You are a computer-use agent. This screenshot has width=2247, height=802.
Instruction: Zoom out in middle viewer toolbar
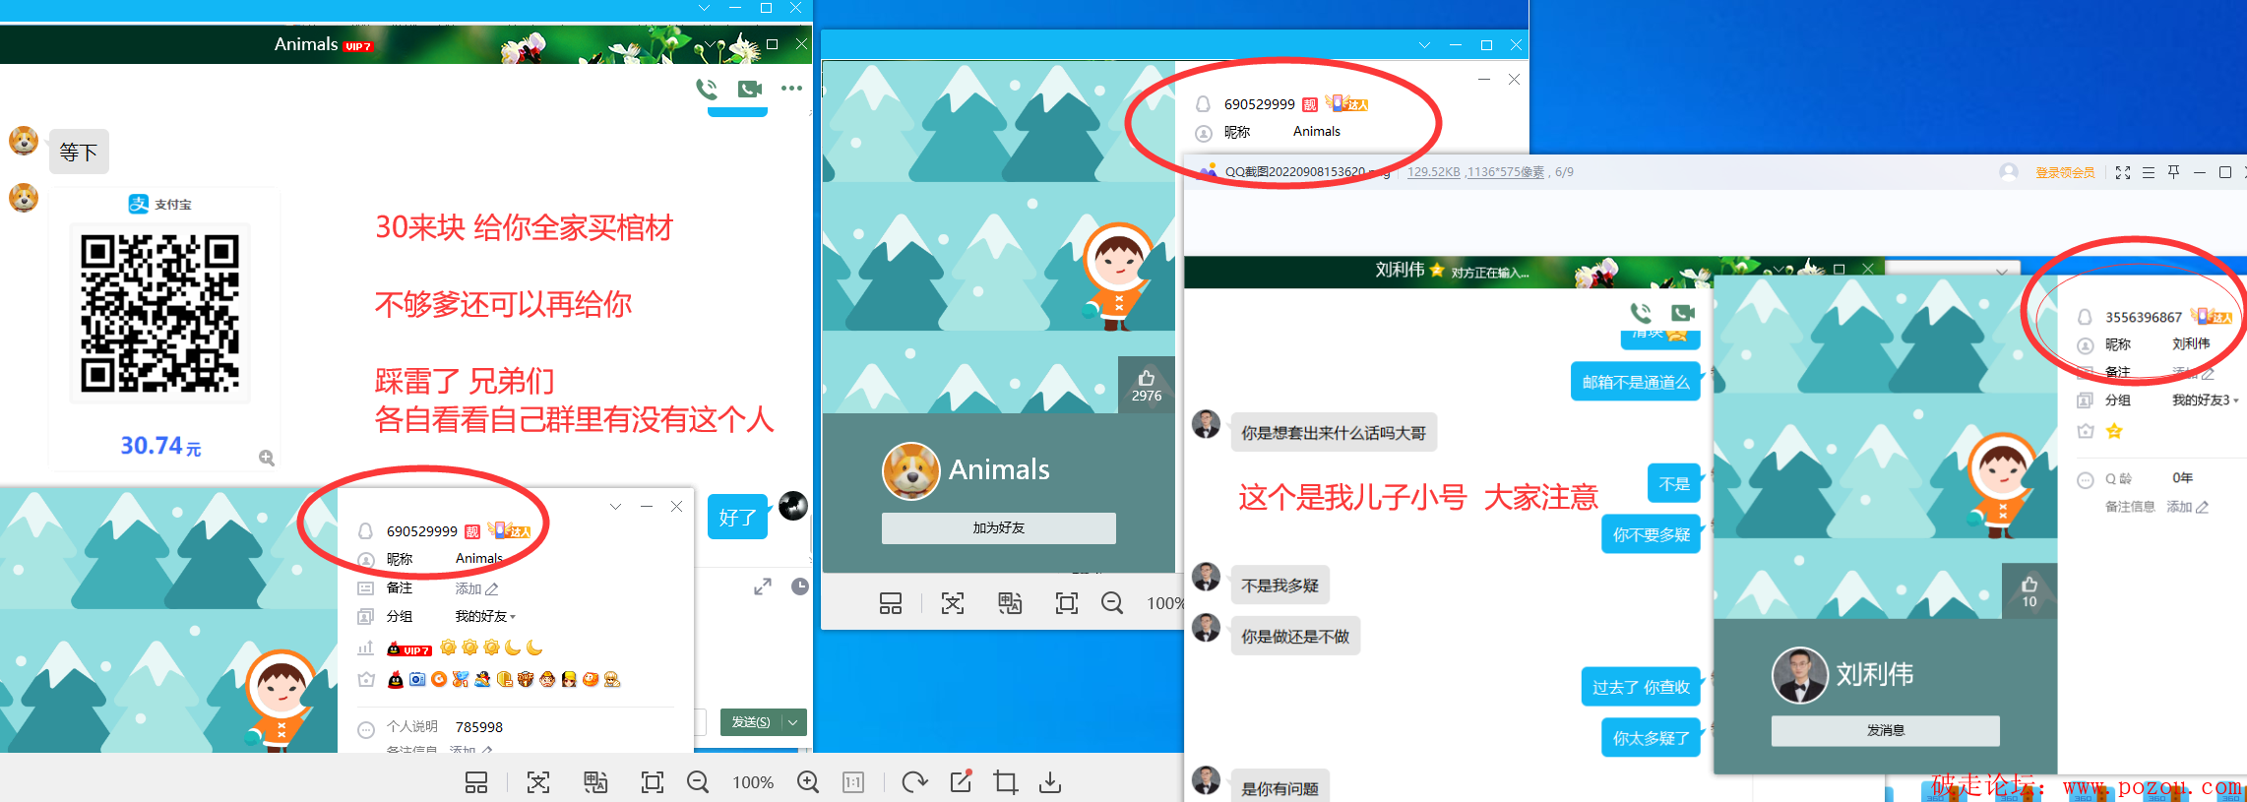click(x=1112, y=603)
